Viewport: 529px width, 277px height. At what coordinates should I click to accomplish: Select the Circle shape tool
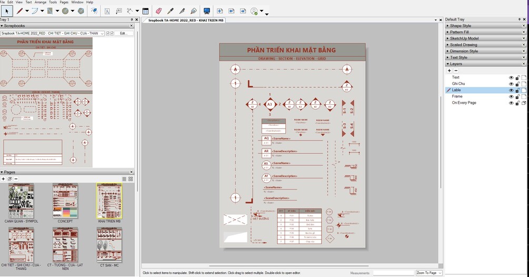pyautogui.click(x=65, y=11)
